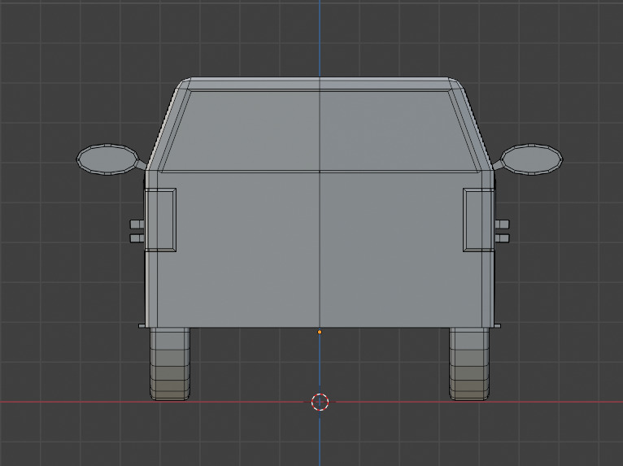Click the left rectangular tail light
623x466 pixels.
[160, 220]
